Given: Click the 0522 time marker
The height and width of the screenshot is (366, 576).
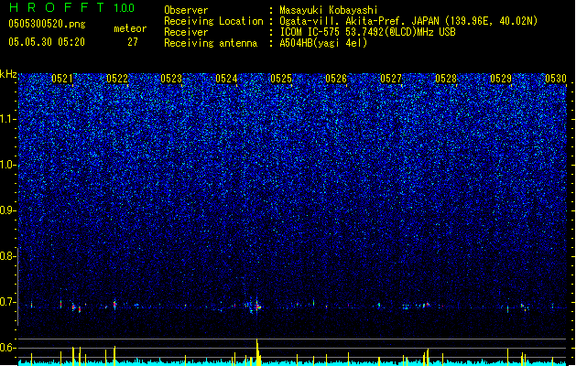Looking at the screenshot, I should tap(117, 79).
